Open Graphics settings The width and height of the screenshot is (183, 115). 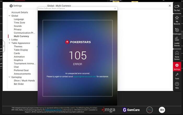(x=19, y=60)
